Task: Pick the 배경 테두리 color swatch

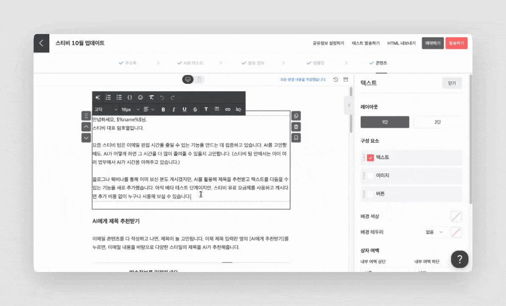Action: (x=456, y=232)
